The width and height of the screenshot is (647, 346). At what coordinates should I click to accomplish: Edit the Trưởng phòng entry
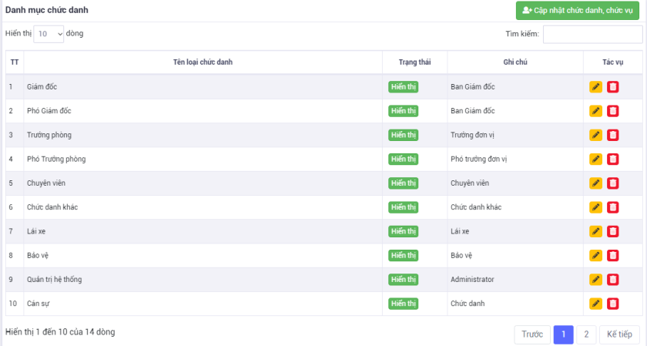coord(595,136)
